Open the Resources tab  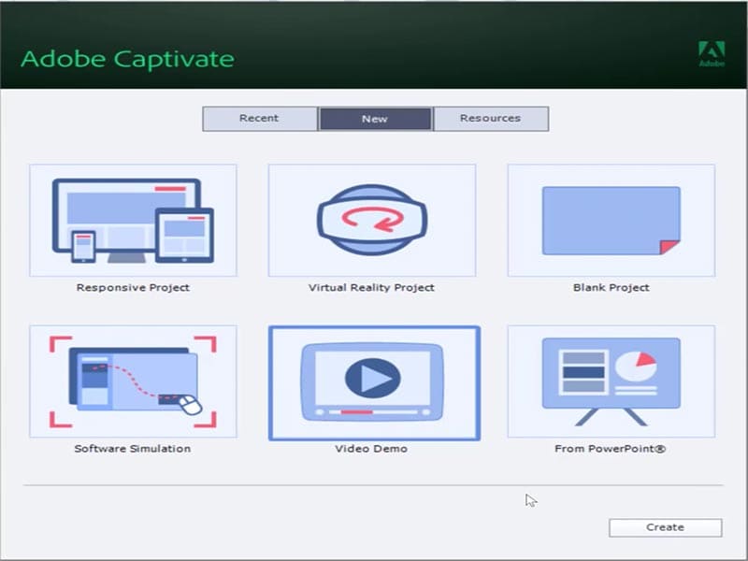point(490,119)
